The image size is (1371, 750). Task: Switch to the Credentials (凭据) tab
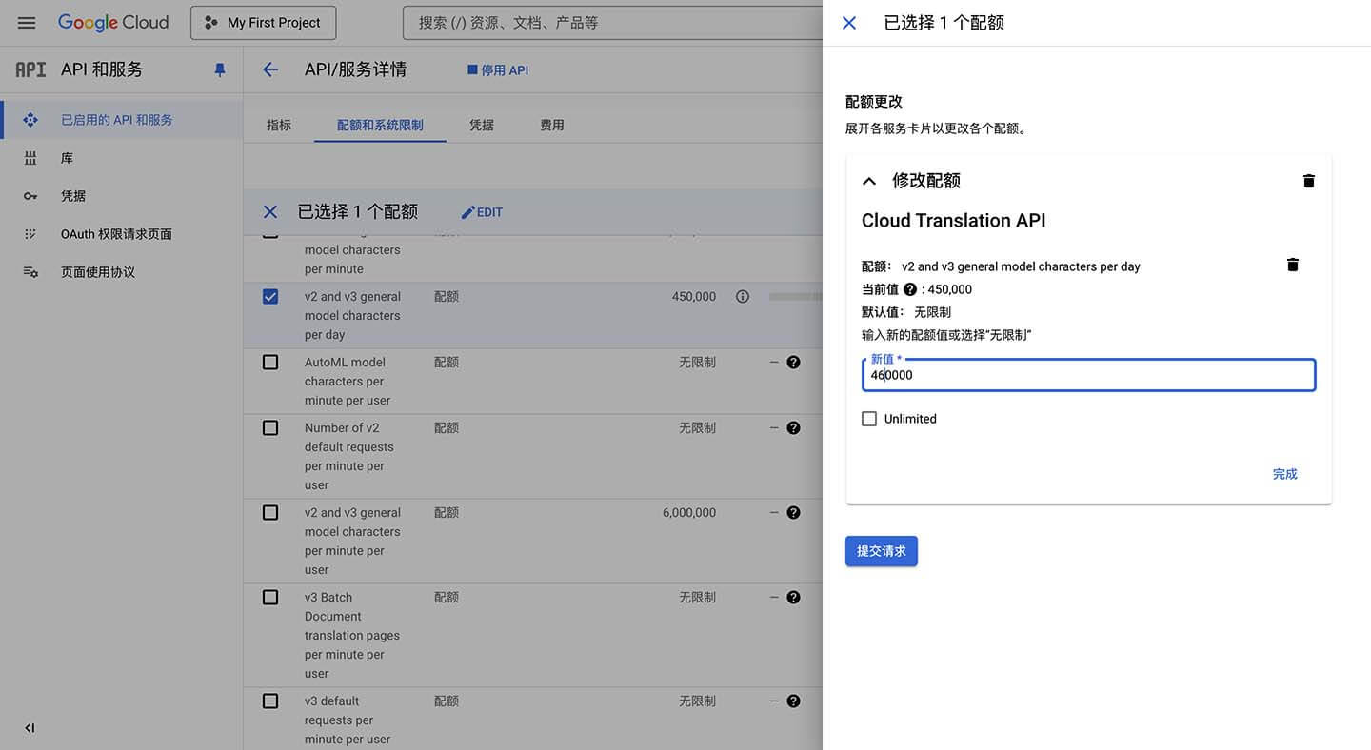coord(482,125)
